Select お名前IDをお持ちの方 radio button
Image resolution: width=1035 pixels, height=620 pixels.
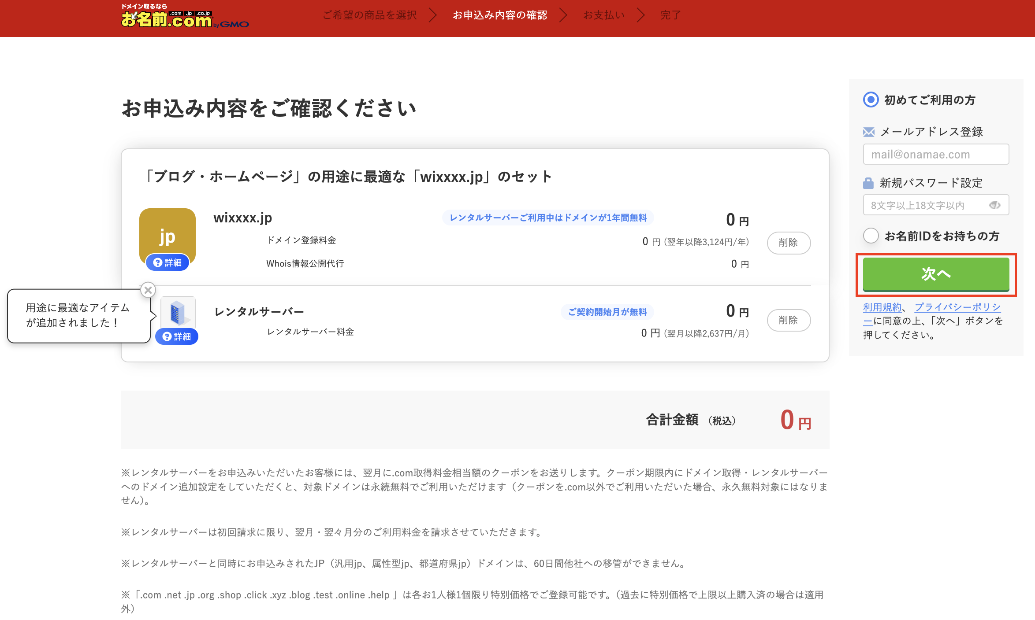871,236
